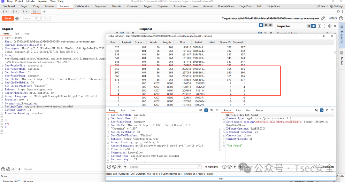
Task: Click Repeater request bottom Search field
Action: pyautogui.click(x=64, y=169)
